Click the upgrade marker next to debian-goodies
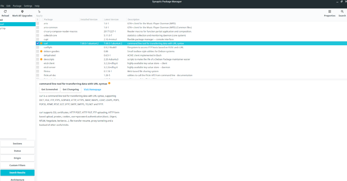 pos(41,51)
